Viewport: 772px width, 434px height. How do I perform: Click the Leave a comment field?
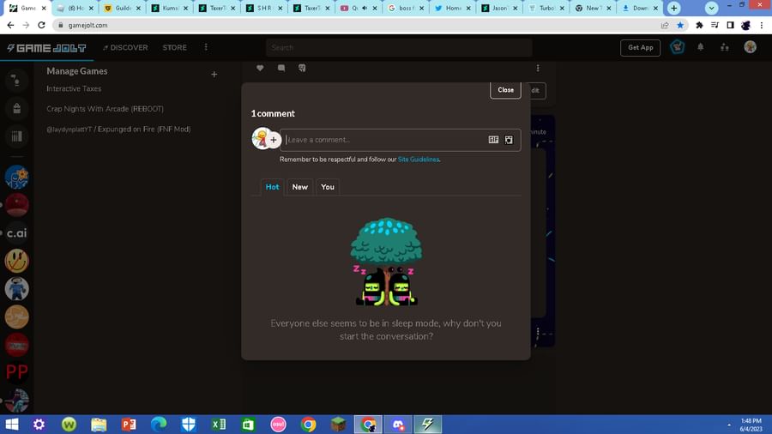click(x=384, y=140)
